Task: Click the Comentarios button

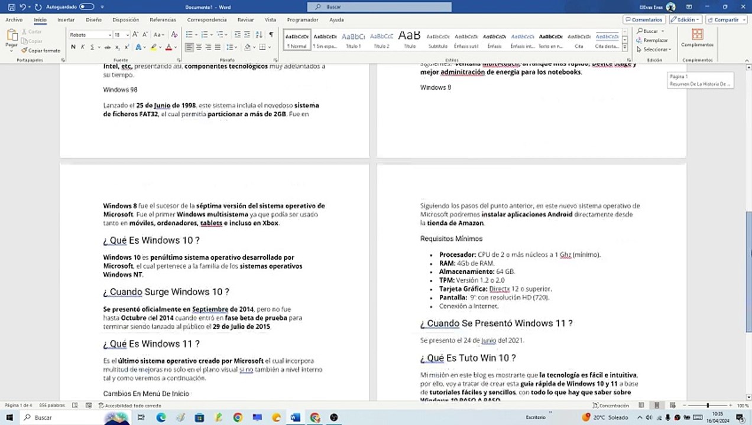Action: tap(644, 19)
